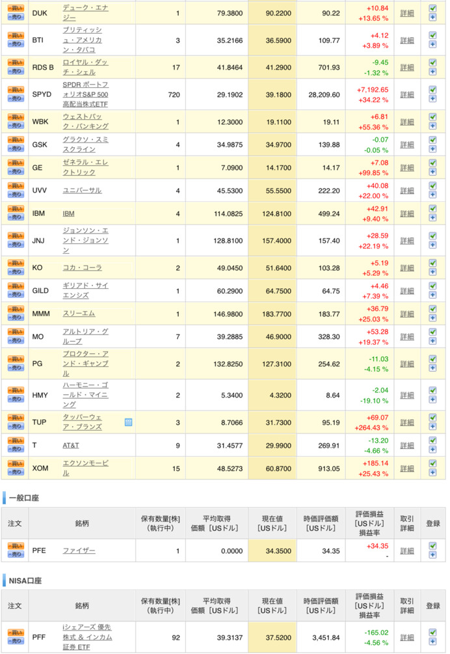Open the コカ・コーラ stock name link

(82, 267)
